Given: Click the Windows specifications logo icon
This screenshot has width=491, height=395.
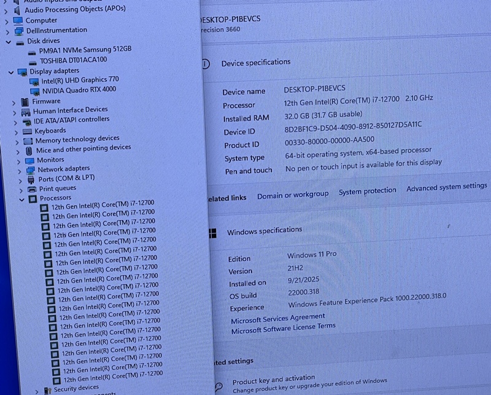Looking at the screenshot, I should (x=212, y=233).
